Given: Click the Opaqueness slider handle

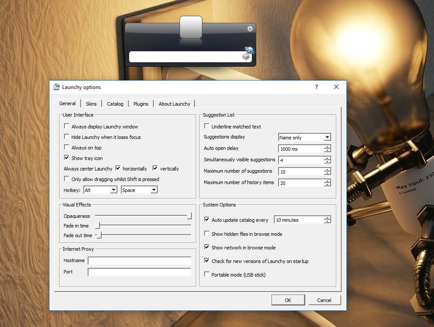Looking at the screenshot, I should click(x=189, y=215).
